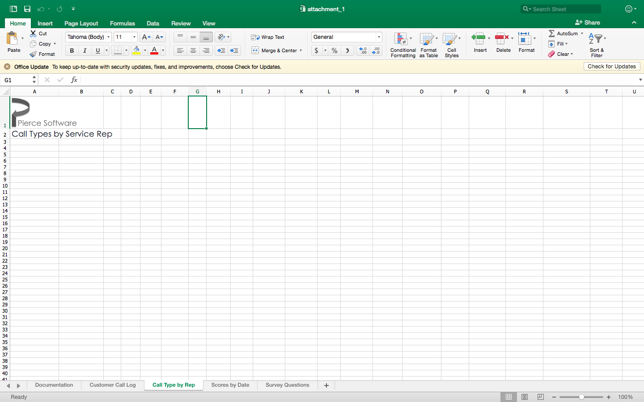
Task: Click the Save icon in title bar
Action: [27, 9]
